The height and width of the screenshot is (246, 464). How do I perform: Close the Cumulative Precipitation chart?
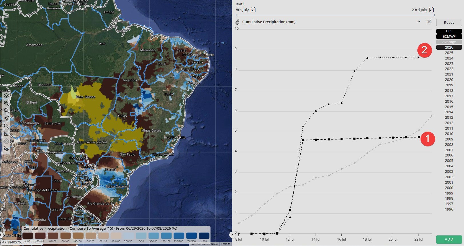[429, 22]
